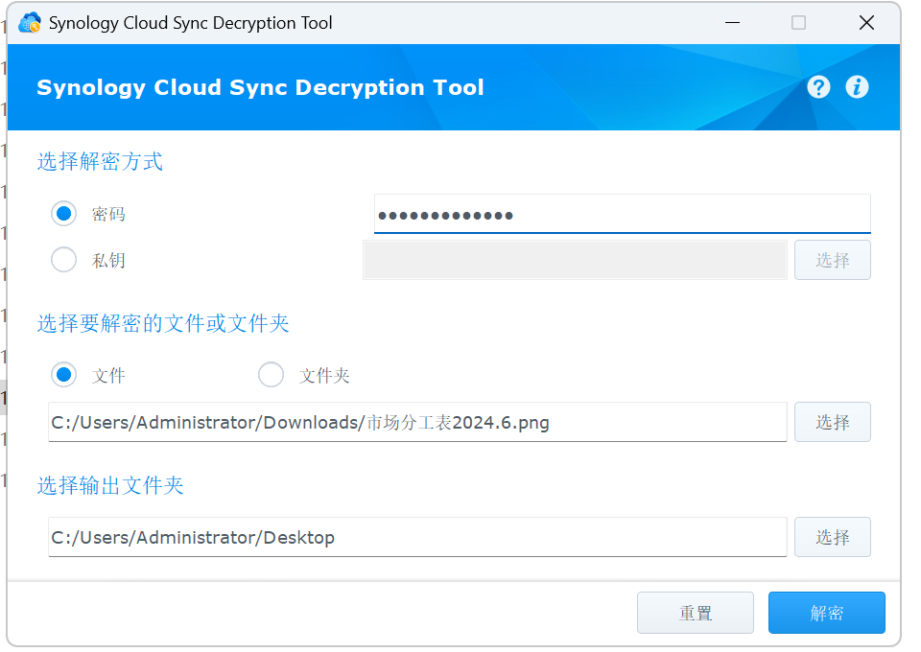This screenshot has height=652, width=921.
Task: Select the 密码 decryption radio button
Action: tap(64, 214)
